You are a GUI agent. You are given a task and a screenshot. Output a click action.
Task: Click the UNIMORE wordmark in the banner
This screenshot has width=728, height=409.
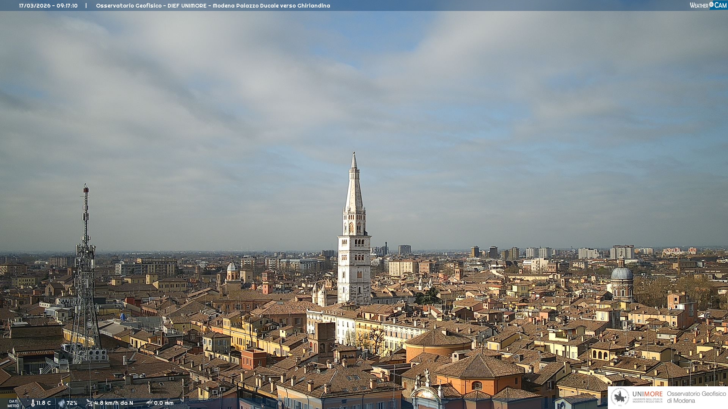click(647, 394)
